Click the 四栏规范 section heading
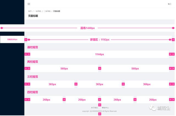Image resolution: width=176 pixels, height=116 pixels. [x=32, y=92]
